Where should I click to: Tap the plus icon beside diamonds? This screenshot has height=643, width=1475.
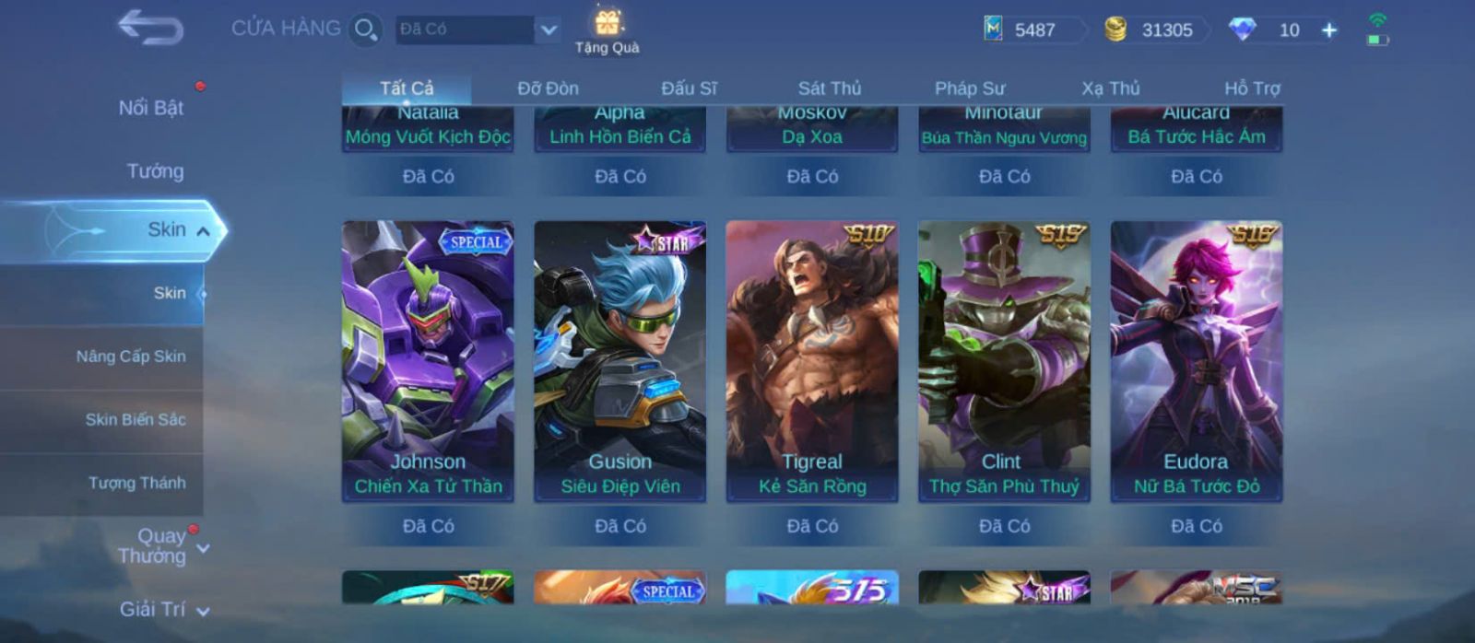1328,30
